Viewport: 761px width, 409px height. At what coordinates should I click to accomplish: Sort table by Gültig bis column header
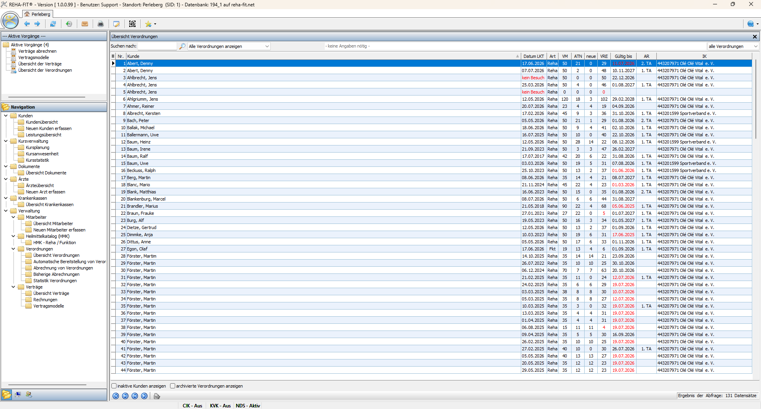[623, 56]
